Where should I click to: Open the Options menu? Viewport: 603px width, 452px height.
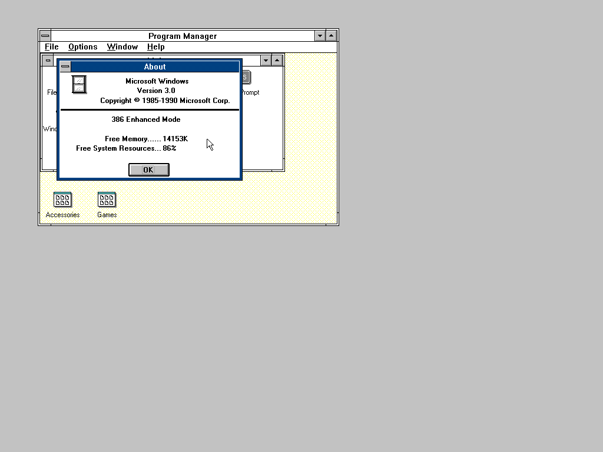tap(82, 47)
